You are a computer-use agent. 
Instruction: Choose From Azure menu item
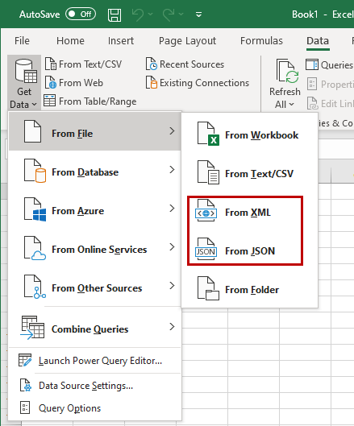click(94, 209)
